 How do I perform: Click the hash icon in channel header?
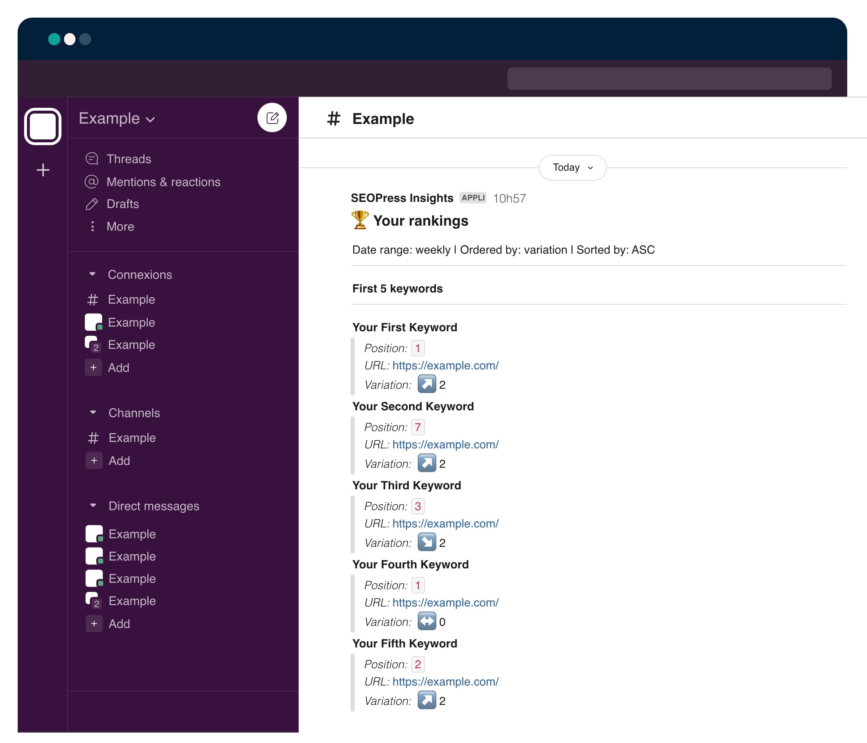pos(334,119)
